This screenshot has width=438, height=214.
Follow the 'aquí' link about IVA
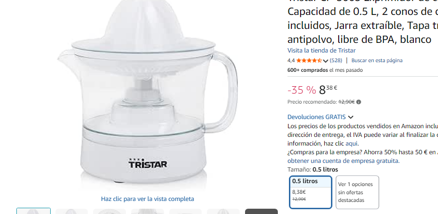351,144
